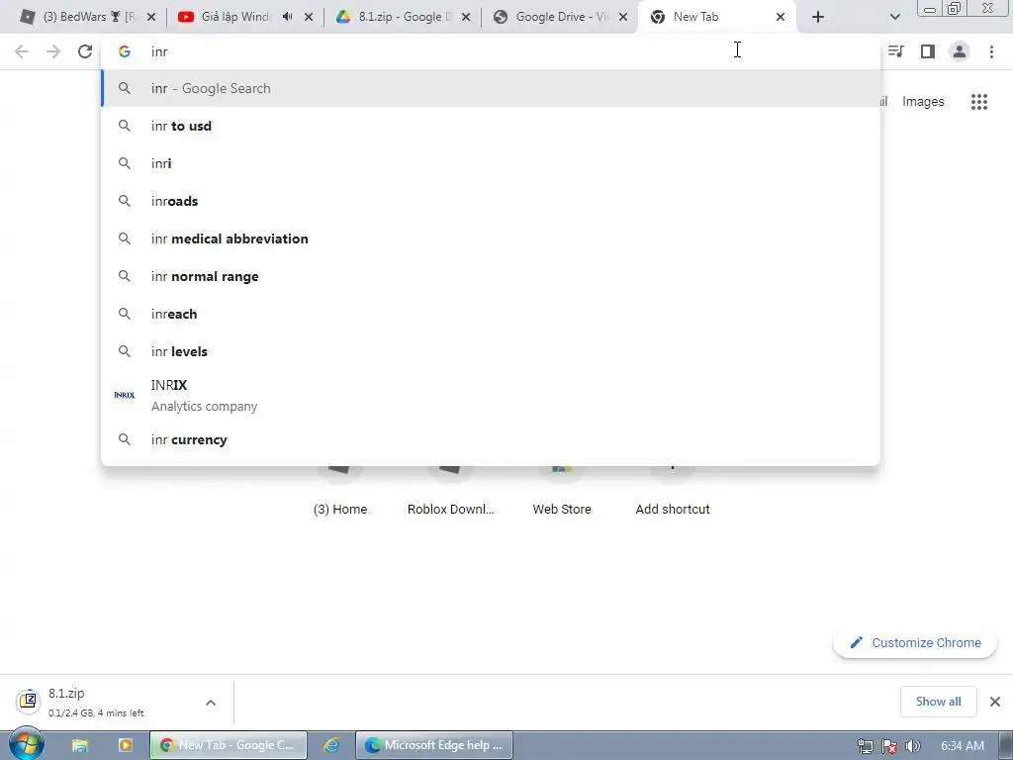Click the 8.1.zip file archive icon
1013x760 pixels.
point(28,701)
